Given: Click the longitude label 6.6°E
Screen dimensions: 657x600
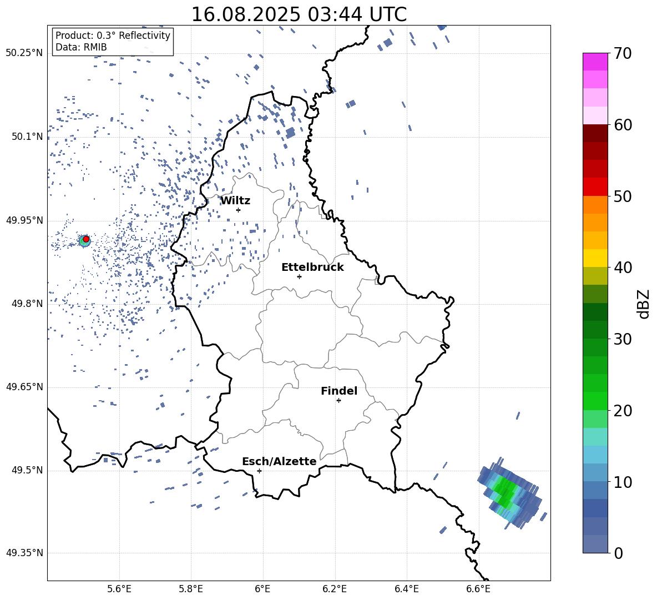Looking at the screenshot, I should tap(478, 589).
